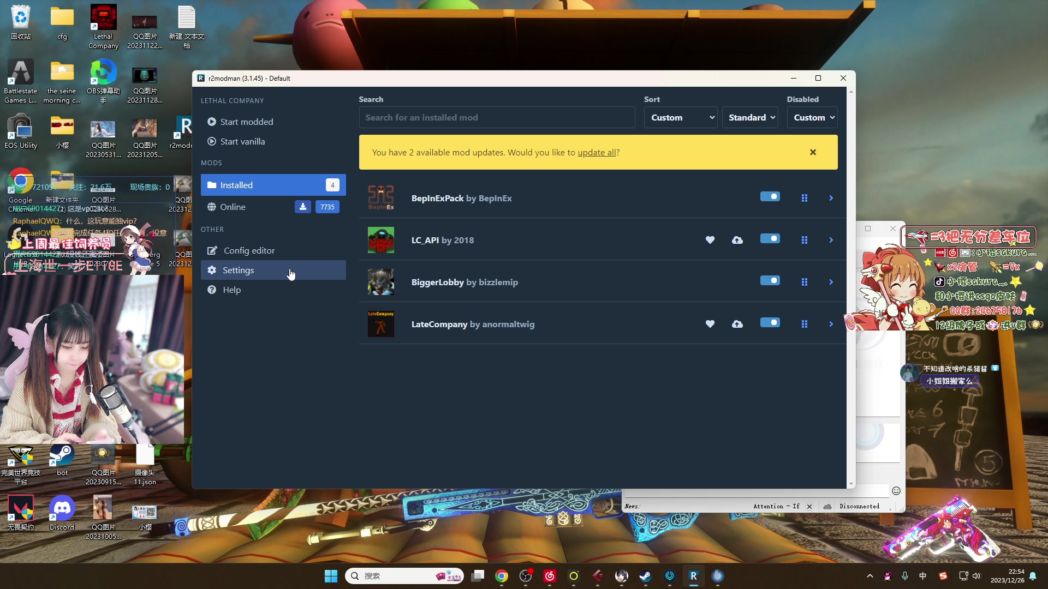Open Steam from the Windows taskbar
Screen dimensions: 1048x589
pyautogui.click(x=645, y=576)
